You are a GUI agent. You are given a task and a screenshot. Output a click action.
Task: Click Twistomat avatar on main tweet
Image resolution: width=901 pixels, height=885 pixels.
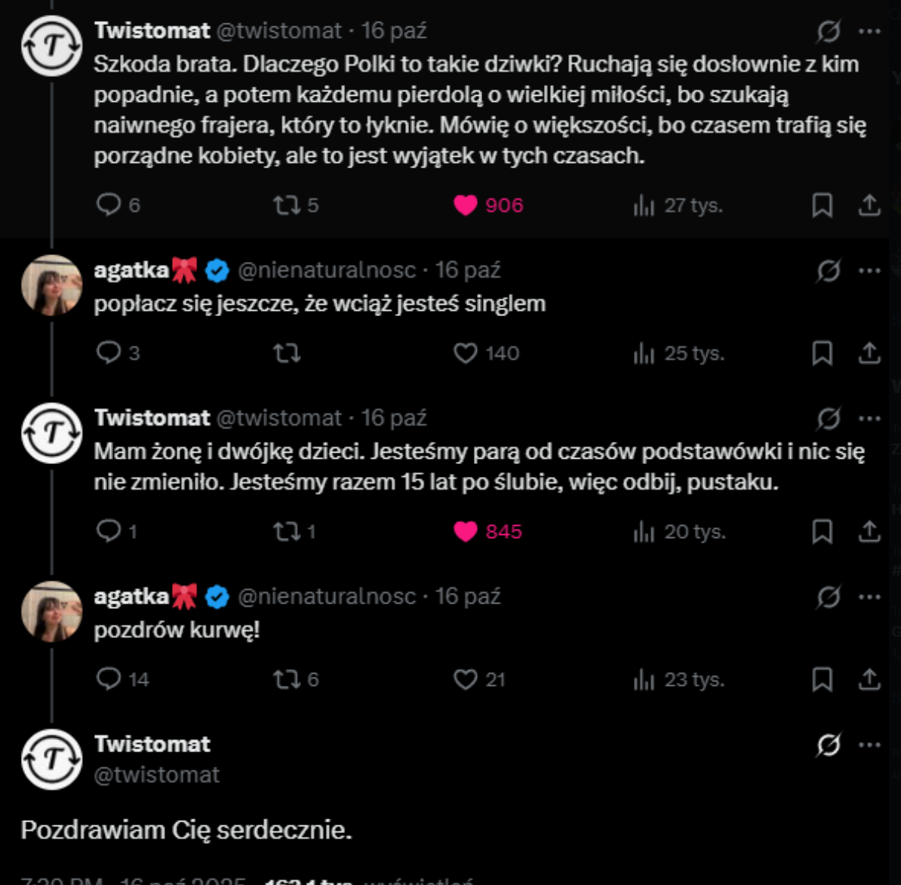51,759
